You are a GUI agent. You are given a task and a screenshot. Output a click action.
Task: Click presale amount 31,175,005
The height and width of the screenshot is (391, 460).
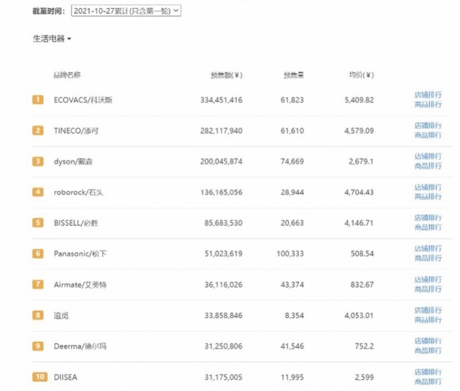pyautogui.click(x=223, y=377)
